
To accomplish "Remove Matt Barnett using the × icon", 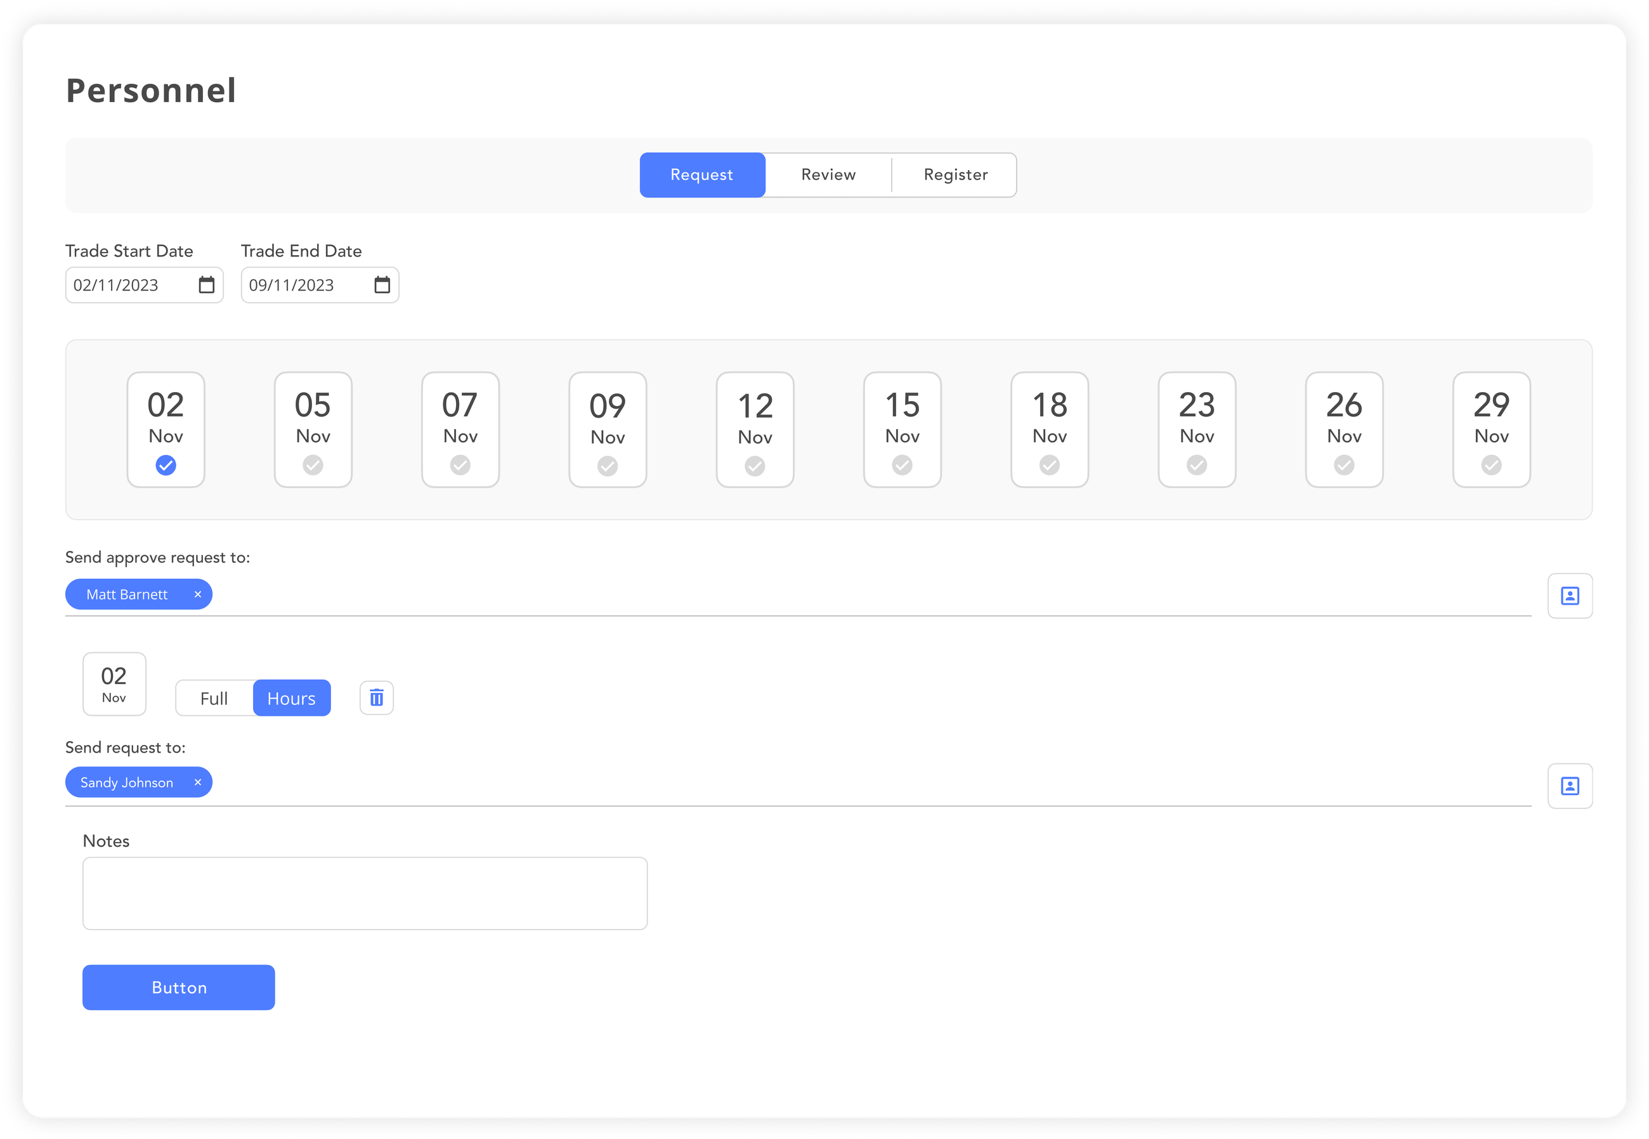I will coord(198,594).
